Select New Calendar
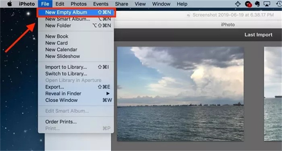This screenshot has width=282, height=151. coord(76,49)
